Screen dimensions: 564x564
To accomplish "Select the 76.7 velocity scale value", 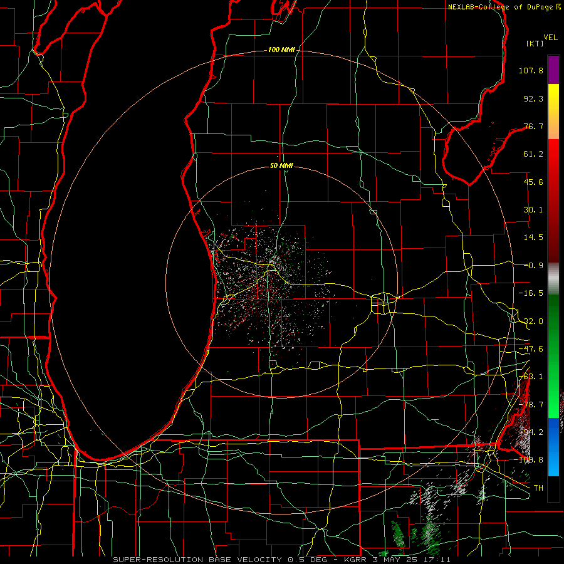I will pyautogui.click(x=533, y=126).
